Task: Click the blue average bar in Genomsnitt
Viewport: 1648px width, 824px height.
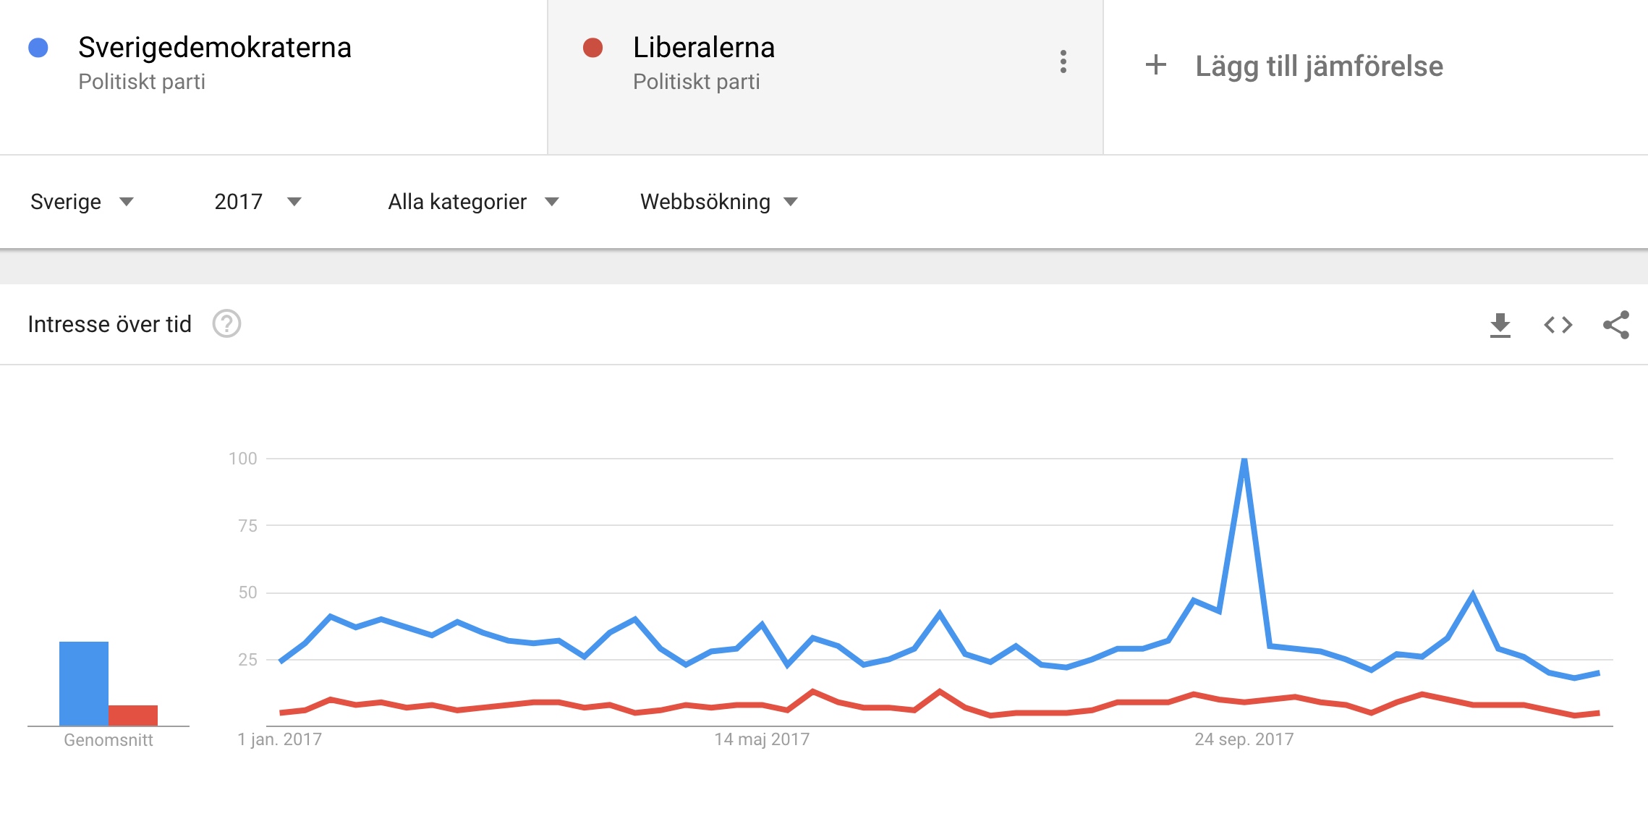Action: (84, 683)
